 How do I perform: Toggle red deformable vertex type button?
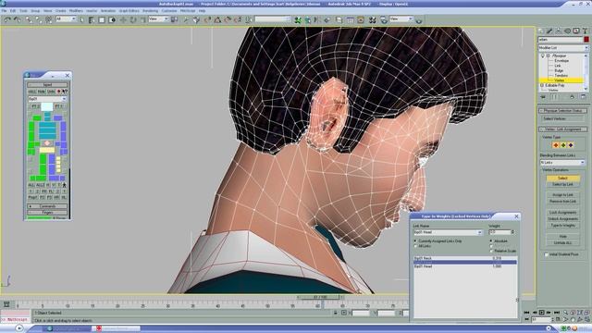555,145
